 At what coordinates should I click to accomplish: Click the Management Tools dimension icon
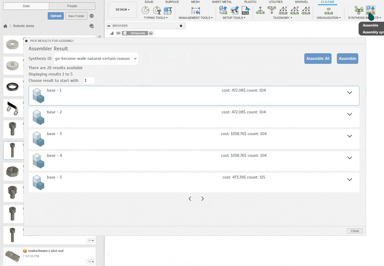tap(195, 11)
